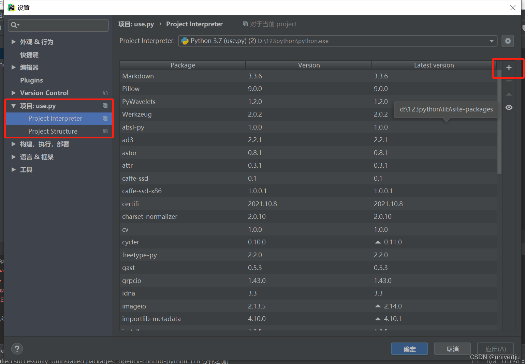Expand the 外观 & 行为 section

pos(14,42)
